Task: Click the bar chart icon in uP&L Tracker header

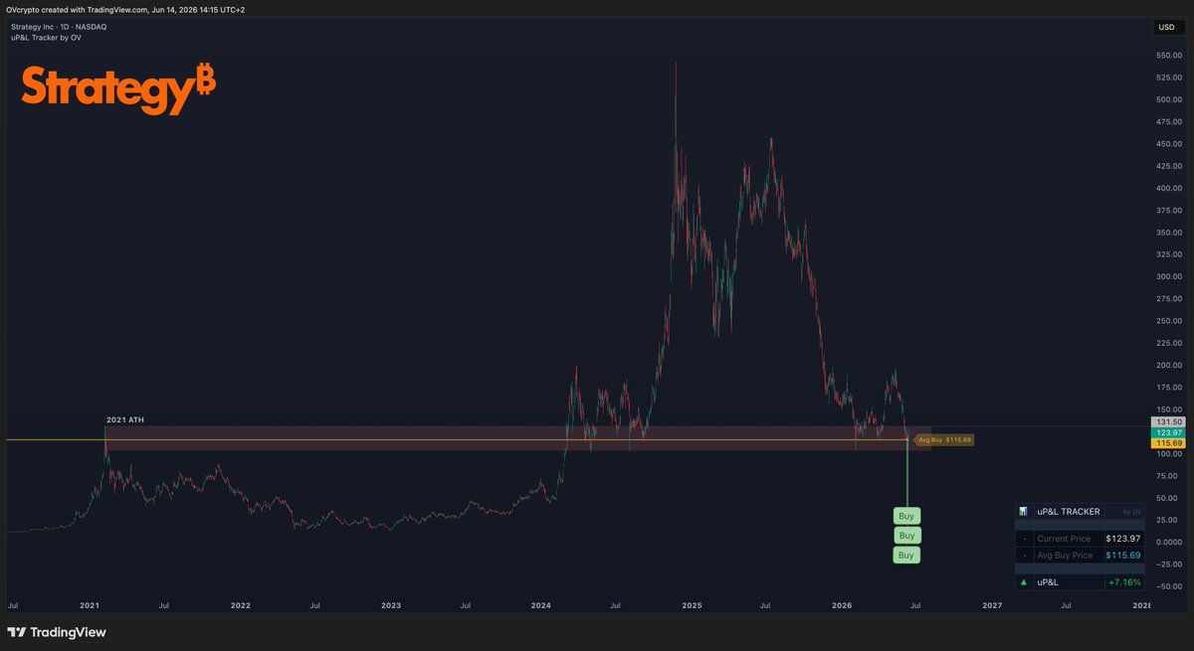Action: tap(1023, 511)
